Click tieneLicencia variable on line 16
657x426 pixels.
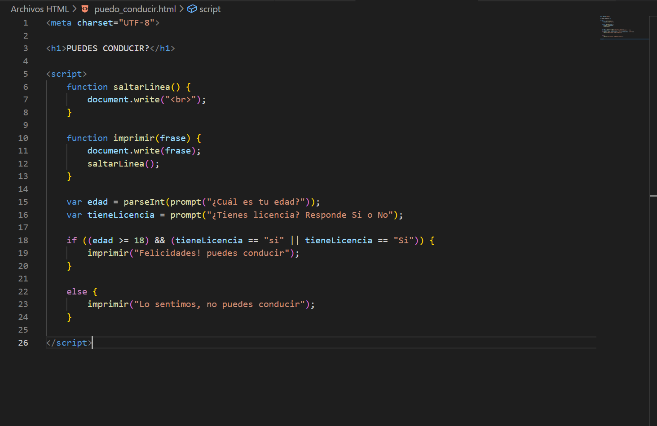pos(121,215)
